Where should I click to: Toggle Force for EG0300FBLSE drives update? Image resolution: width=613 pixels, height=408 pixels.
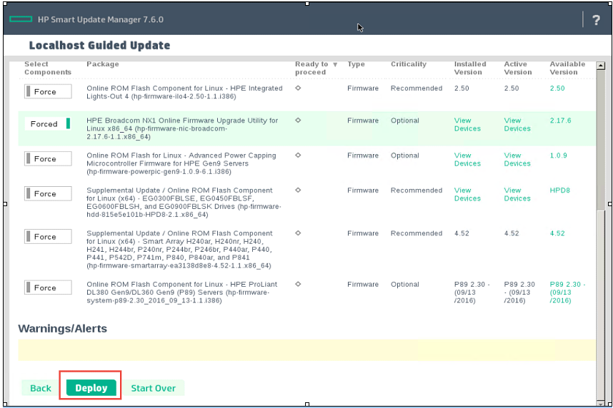48,193
